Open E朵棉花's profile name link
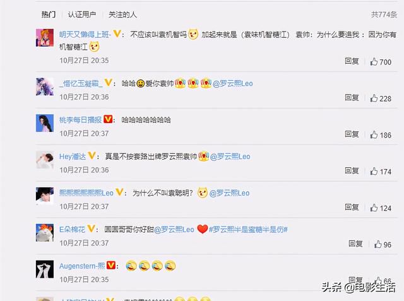404x301 pixels. click(x=72, y=230)
